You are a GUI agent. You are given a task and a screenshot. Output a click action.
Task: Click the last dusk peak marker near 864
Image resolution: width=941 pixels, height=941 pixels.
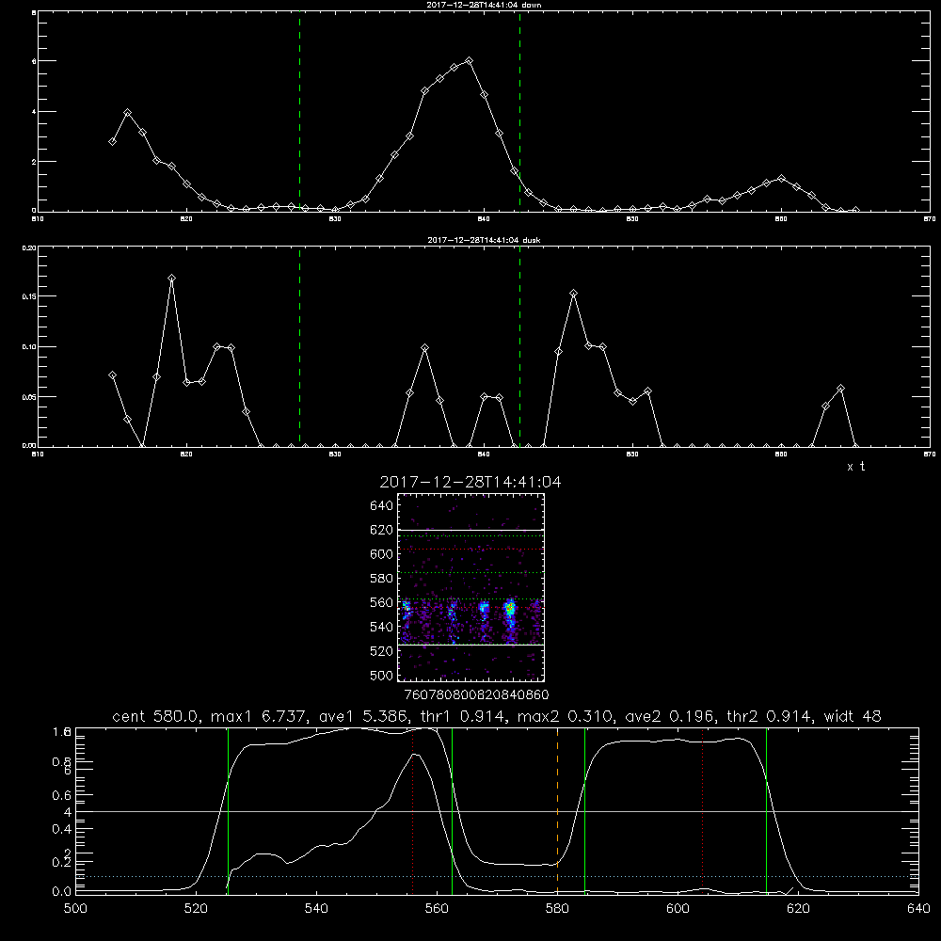coord(840,389)
